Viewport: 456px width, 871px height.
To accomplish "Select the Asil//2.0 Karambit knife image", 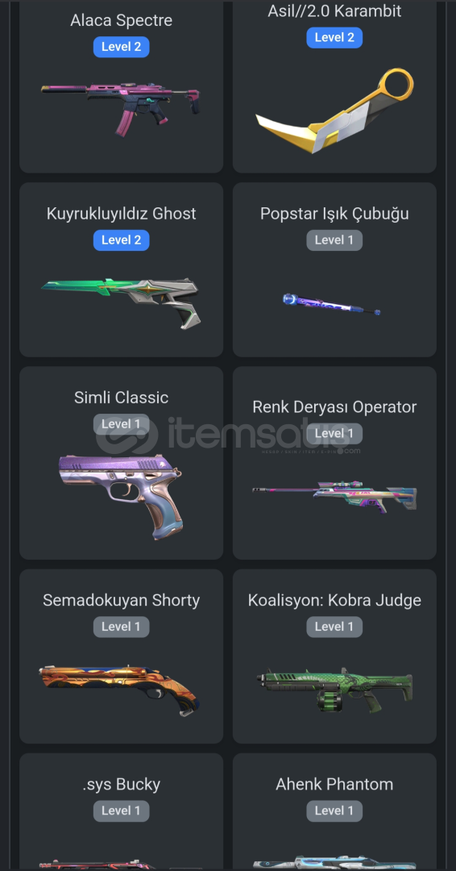I will click(x=334, y=110).
